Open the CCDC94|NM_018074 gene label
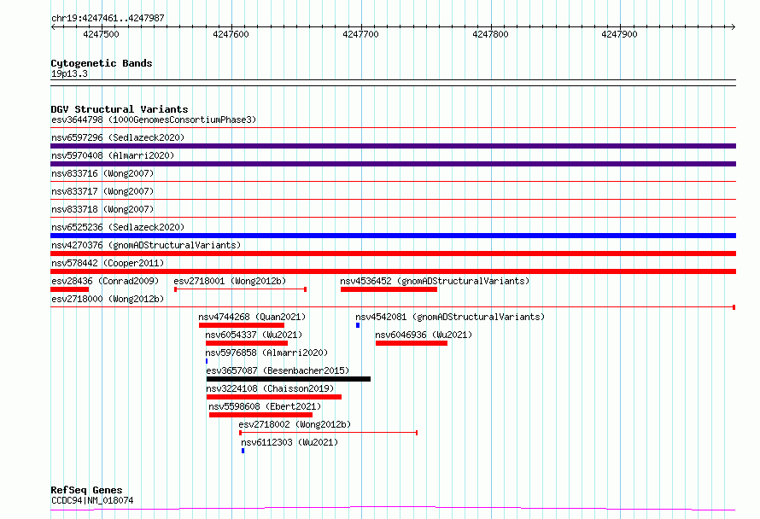760x519 pixels. tap(92, 500)
